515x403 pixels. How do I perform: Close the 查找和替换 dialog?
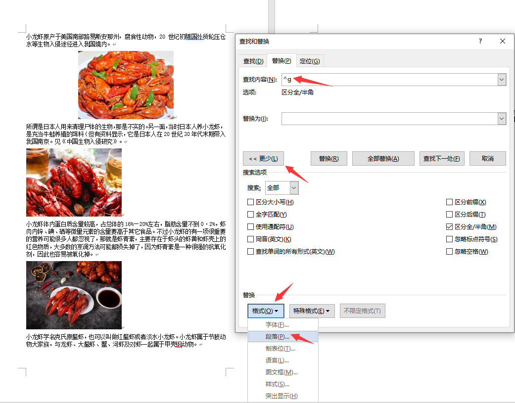(502, 41)
